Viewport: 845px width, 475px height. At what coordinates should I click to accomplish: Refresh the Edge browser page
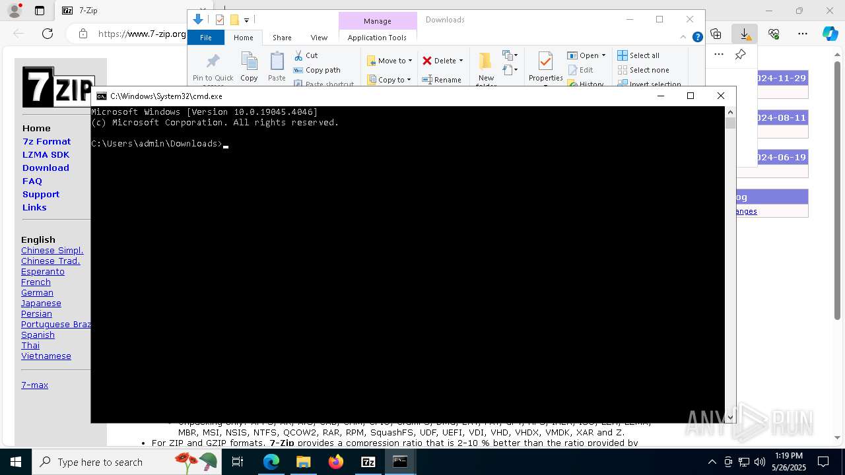click(48, 34)
